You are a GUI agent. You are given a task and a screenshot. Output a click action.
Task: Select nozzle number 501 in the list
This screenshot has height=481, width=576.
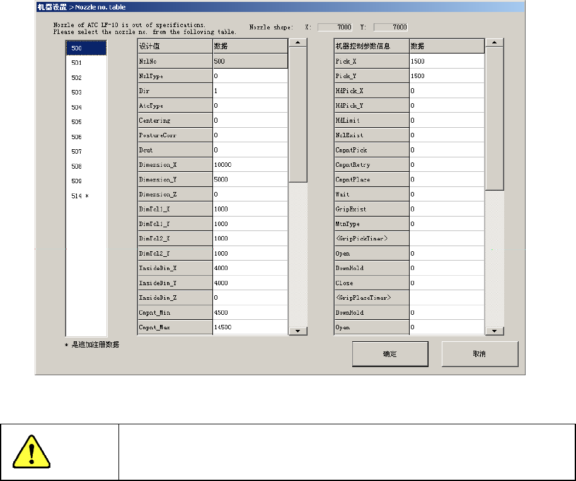86,63
